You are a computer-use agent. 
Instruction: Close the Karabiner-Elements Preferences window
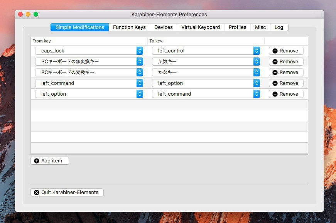click(20, 14)
